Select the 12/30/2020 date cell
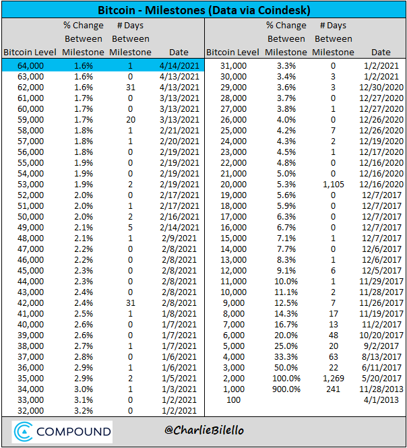Screen dimensions: 407x448 381,88
